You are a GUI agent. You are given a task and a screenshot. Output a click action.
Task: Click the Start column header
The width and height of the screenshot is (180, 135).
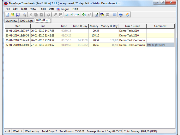pos(18,26)
